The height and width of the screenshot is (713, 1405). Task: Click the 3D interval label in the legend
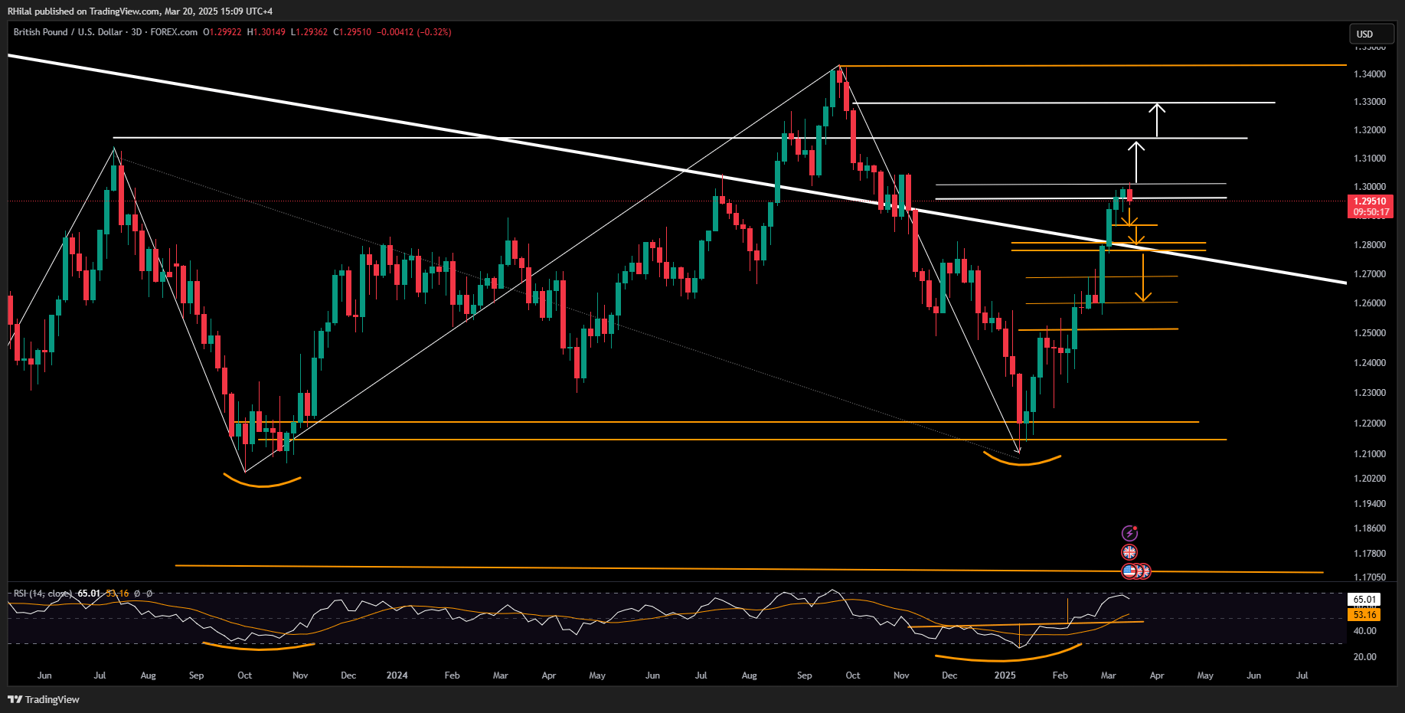[x=136, y=32]
